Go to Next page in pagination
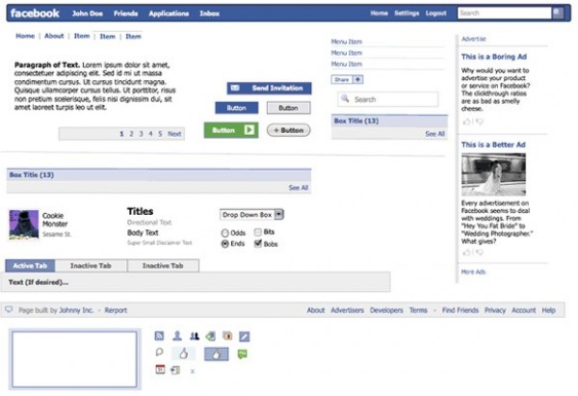Screen dimensions: 578x396 pyautogui.click(x=174, y=134)
